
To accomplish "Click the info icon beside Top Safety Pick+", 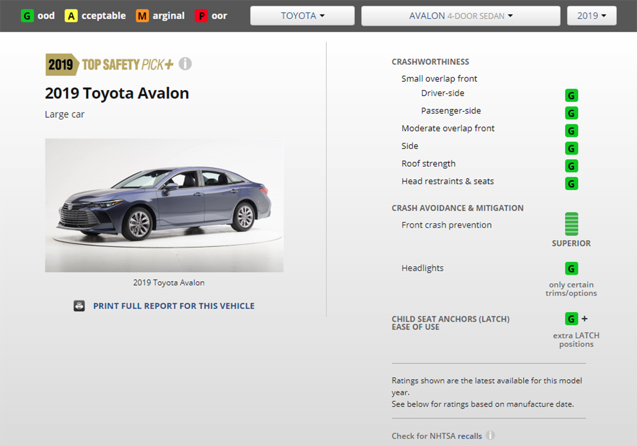I will click(x=185, y=64).
